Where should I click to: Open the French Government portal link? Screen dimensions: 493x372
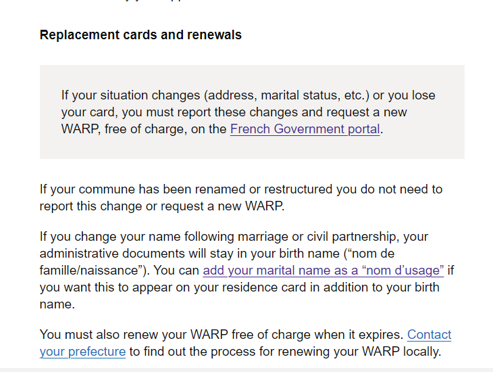[305, 129]
